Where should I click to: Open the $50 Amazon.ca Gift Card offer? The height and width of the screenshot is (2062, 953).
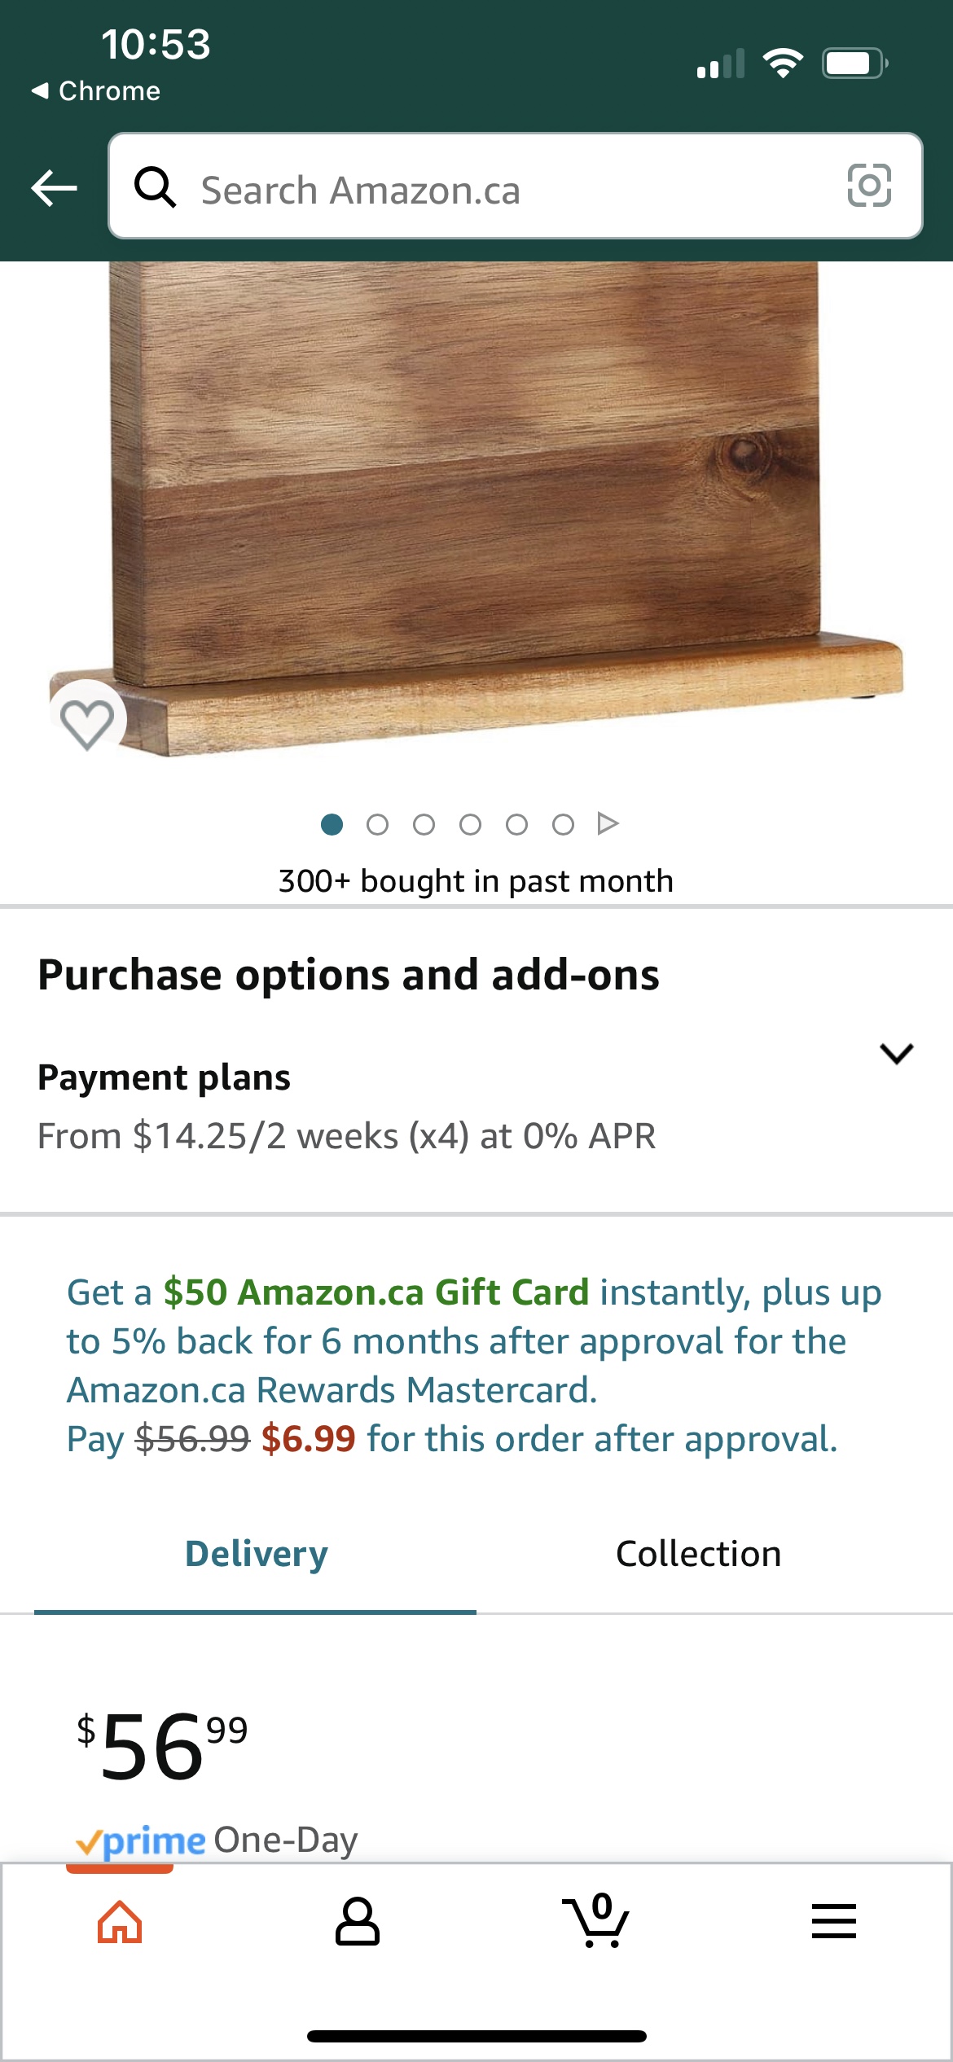[x=376, y=1292]
